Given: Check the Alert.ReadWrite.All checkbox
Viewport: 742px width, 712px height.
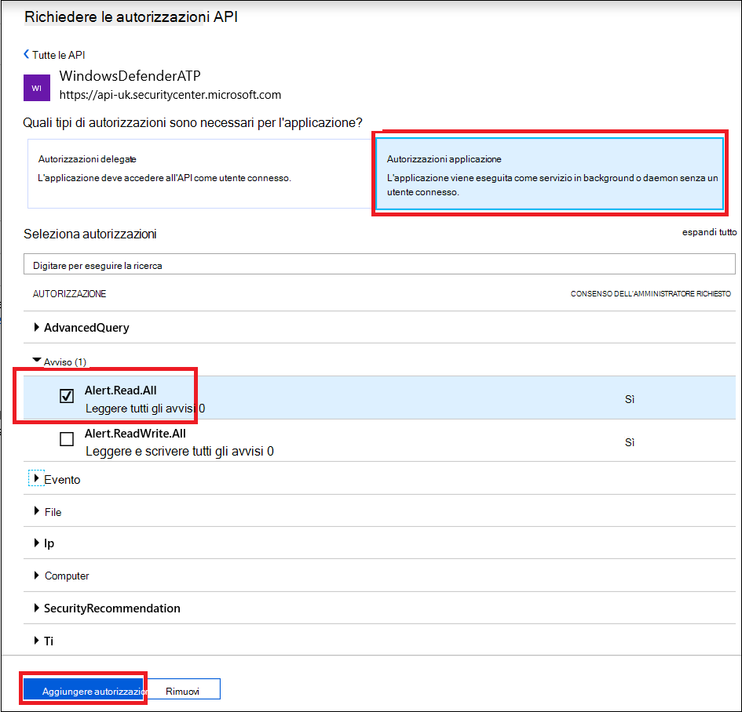Looking at the screenshot, I should 67,439.
